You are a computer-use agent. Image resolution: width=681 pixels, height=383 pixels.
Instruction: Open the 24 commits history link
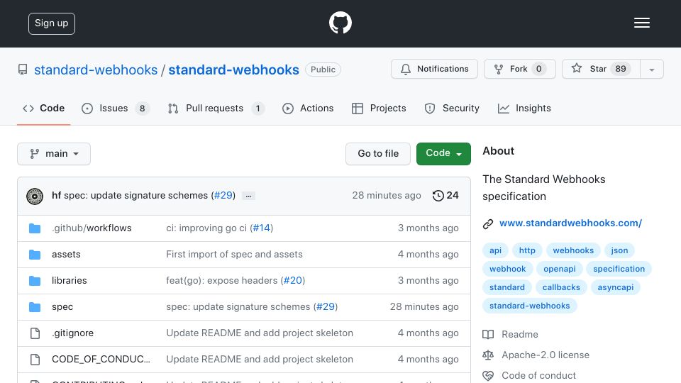point(445,196)
